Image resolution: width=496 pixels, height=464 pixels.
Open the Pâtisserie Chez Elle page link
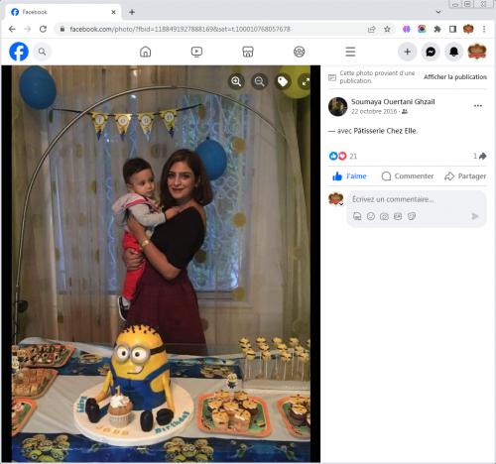click(385, 131)
